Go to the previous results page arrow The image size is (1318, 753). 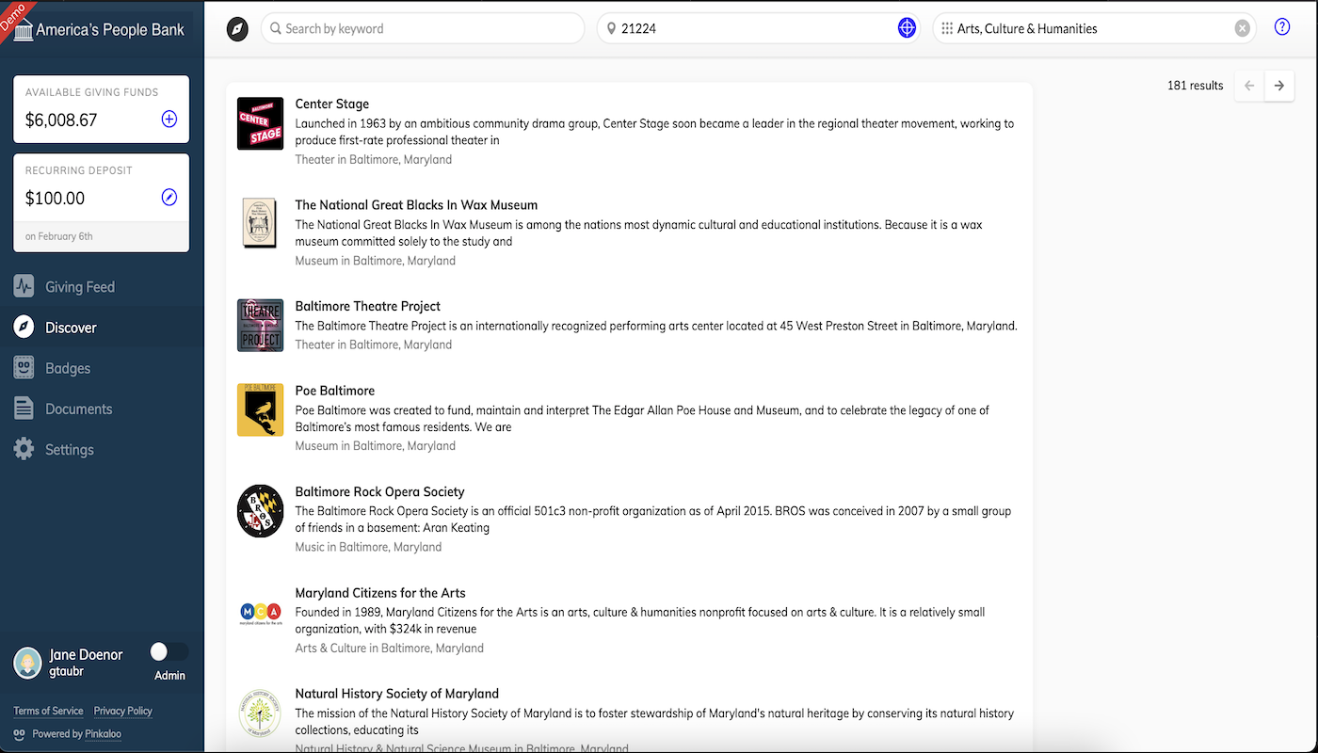[x=1249, y=86]
